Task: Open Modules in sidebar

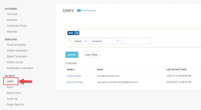Action: click(12, 31)
